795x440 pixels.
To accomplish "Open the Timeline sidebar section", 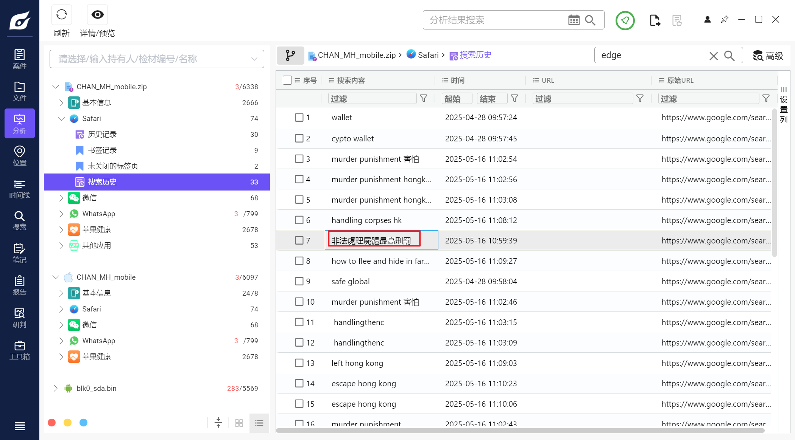I will point(19,189).
